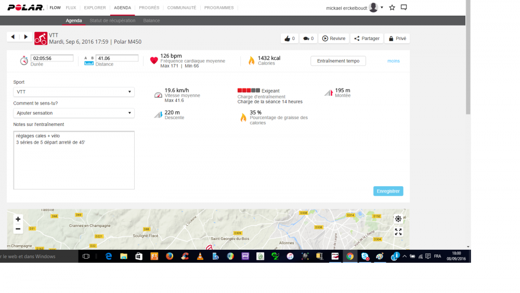This screenshot has height=293, width=520.
Task: Go to previous training with left arrow
Action: (13, 37)
